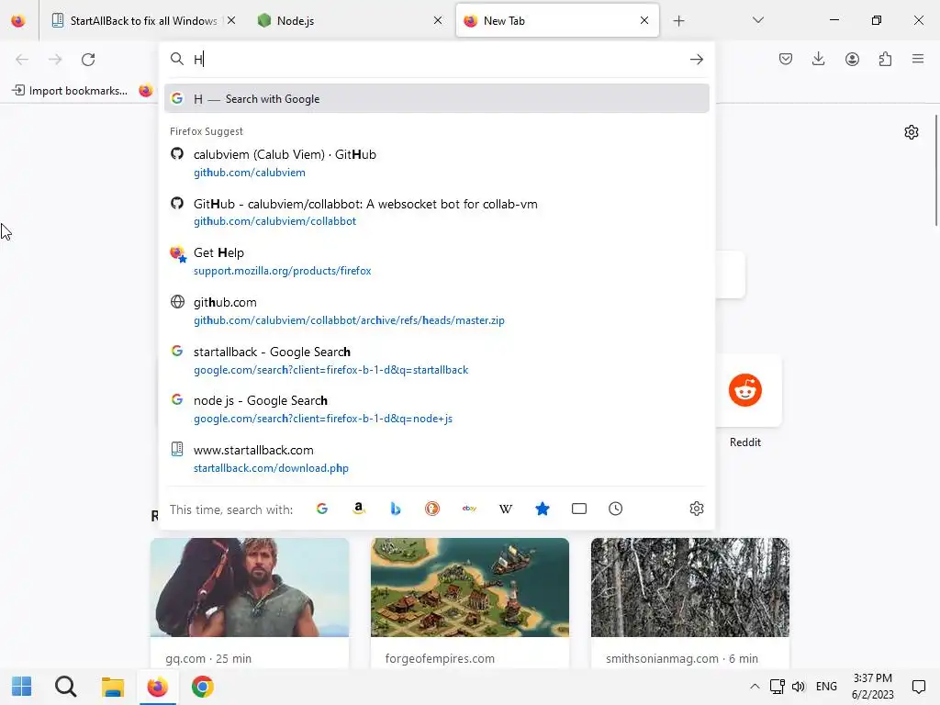Open the node js Google Search suggestion
This screenshot has width=940, height=705.
point(436,409)
